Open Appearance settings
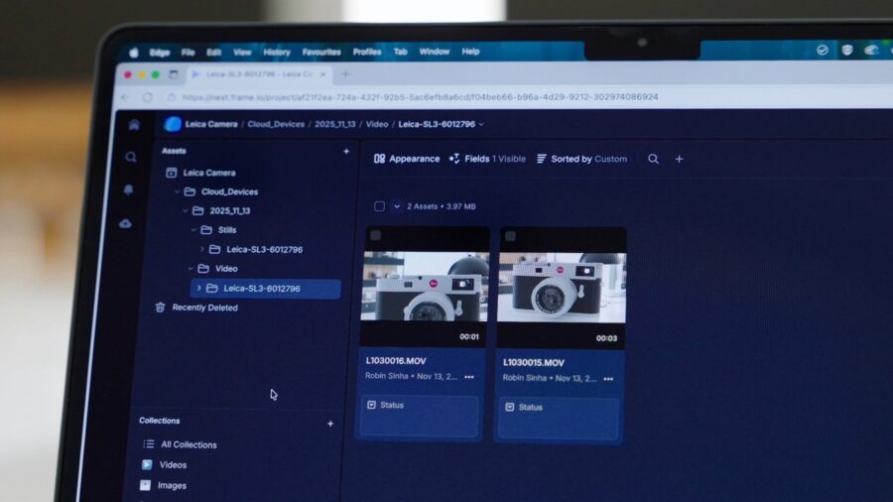The width and height of the screenshot is (893, 502). (407, 159)
